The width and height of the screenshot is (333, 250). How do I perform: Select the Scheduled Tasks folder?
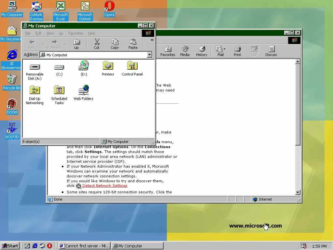[x=59, y=95]
